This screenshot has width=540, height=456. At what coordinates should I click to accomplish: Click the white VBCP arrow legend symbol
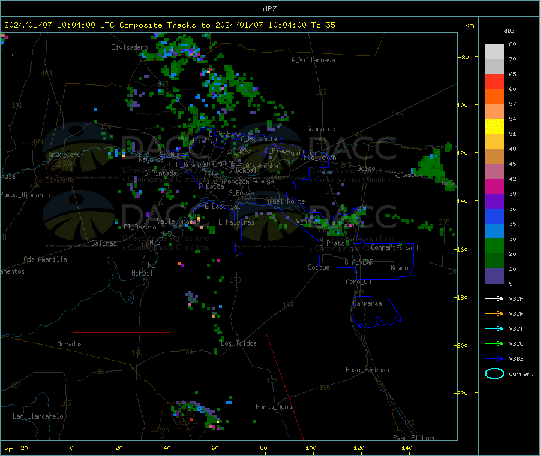click(494, 298)
